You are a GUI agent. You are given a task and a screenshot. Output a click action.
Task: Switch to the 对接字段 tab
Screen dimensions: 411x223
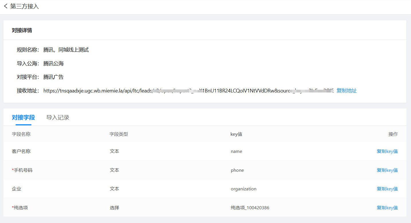(x=23, y=117)
